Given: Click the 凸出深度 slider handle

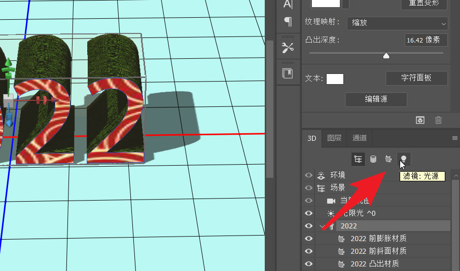Looking at the screenshot, I should [x=386, y=56].
